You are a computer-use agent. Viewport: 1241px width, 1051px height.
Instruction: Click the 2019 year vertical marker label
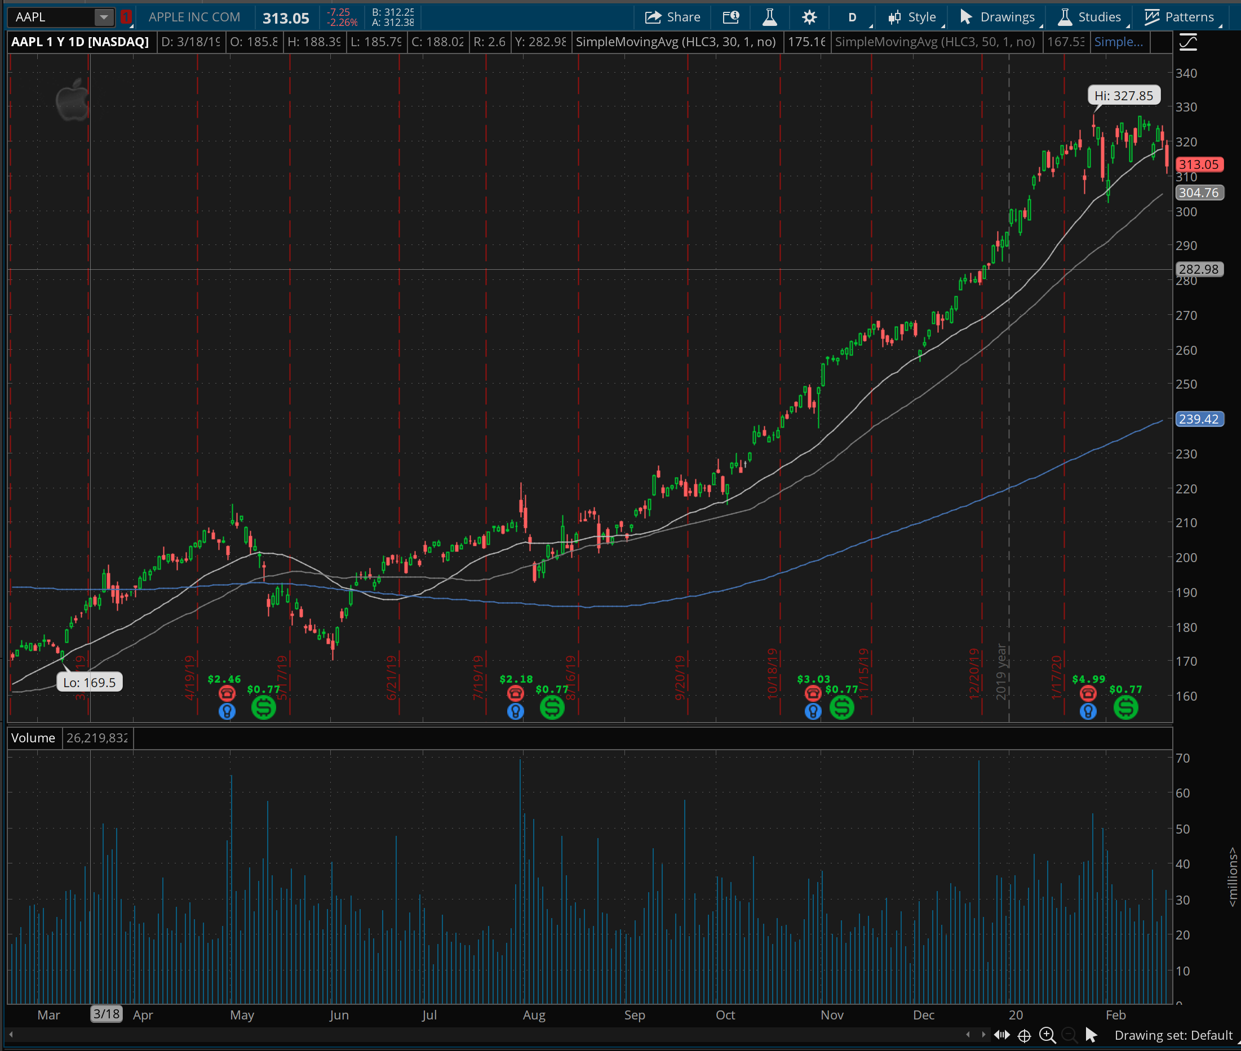(1001, 671)
